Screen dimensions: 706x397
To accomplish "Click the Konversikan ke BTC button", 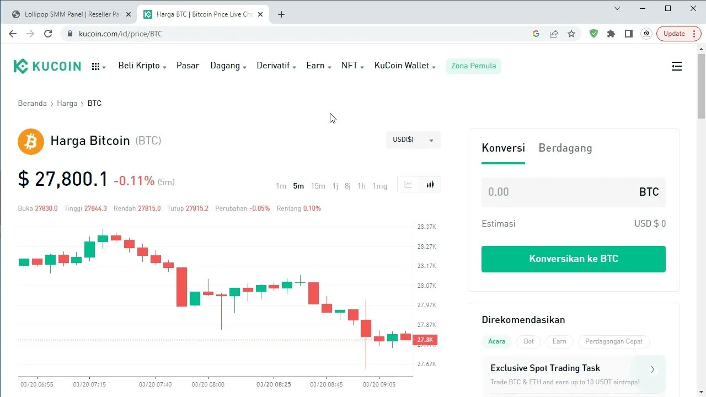I will click(x=574, y=259).
